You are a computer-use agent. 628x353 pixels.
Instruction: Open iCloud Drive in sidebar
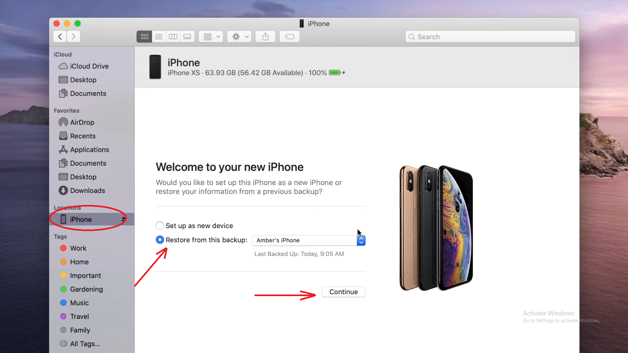coord(89,66)
